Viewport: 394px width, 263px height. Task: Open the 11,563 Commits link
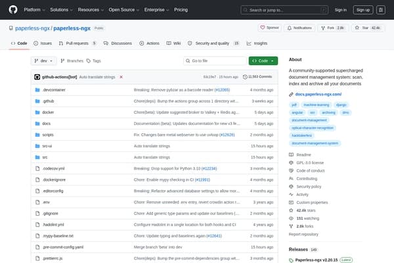point(257,77)
